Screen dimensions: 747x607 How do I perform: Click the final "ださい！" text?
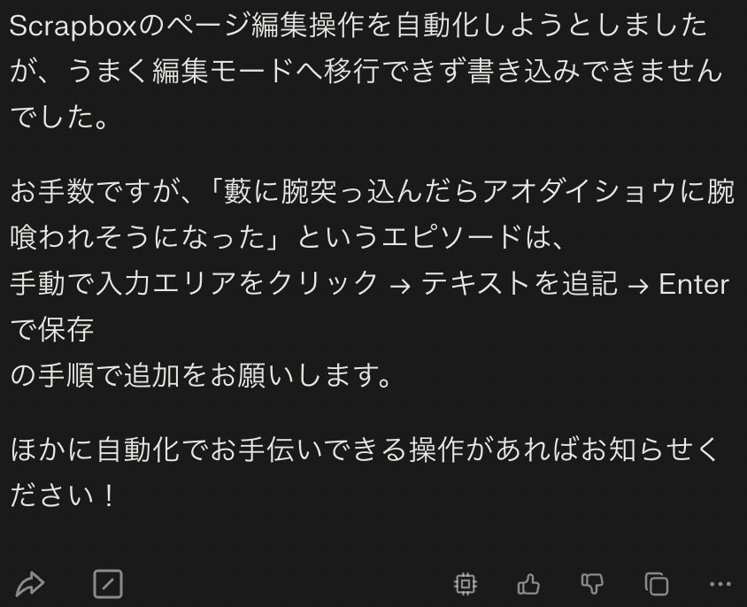(x=62, y=495)
